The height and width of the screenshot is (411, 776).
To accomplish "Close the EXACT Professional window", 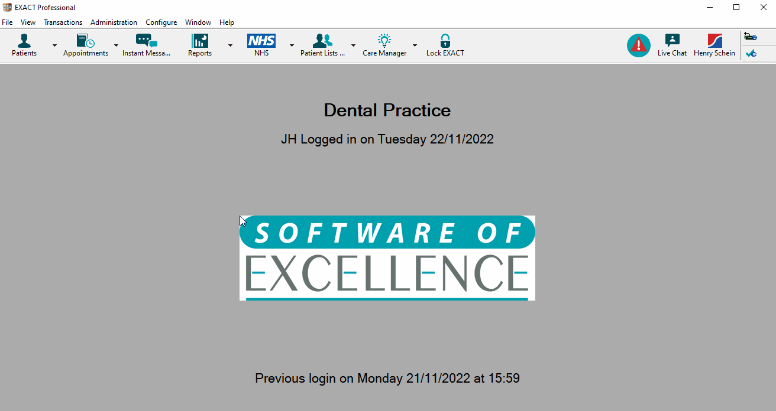I will point(763,8).
